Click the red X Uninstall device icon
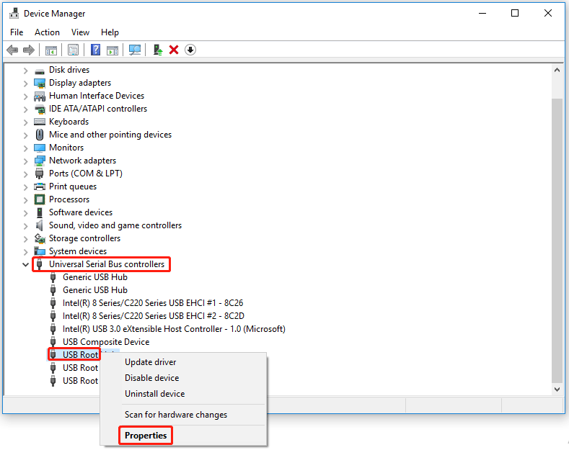 174,50
